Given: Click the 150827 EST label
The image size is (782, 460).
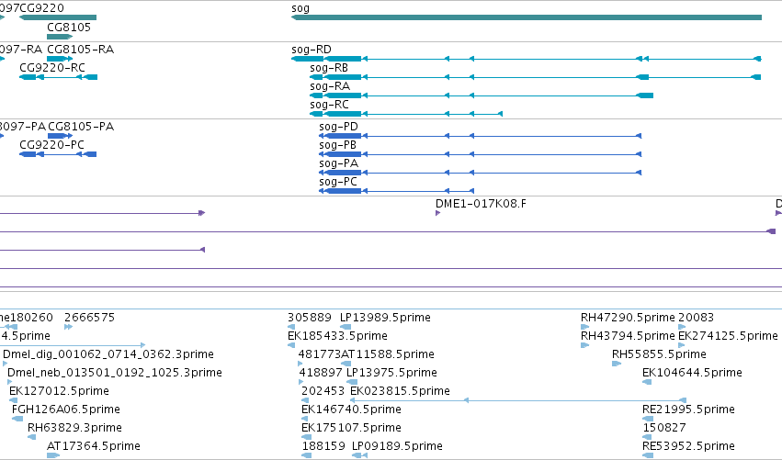Looking at the screenshot, I should [x=664, y=428].
